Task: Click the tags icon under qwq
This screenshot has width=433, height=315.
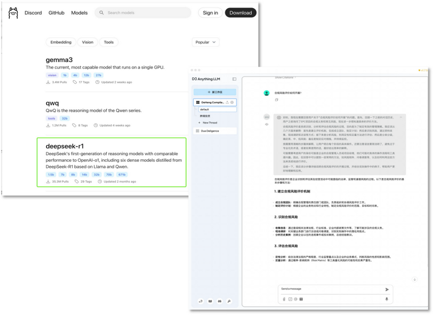Action: (x=74, y=126)
